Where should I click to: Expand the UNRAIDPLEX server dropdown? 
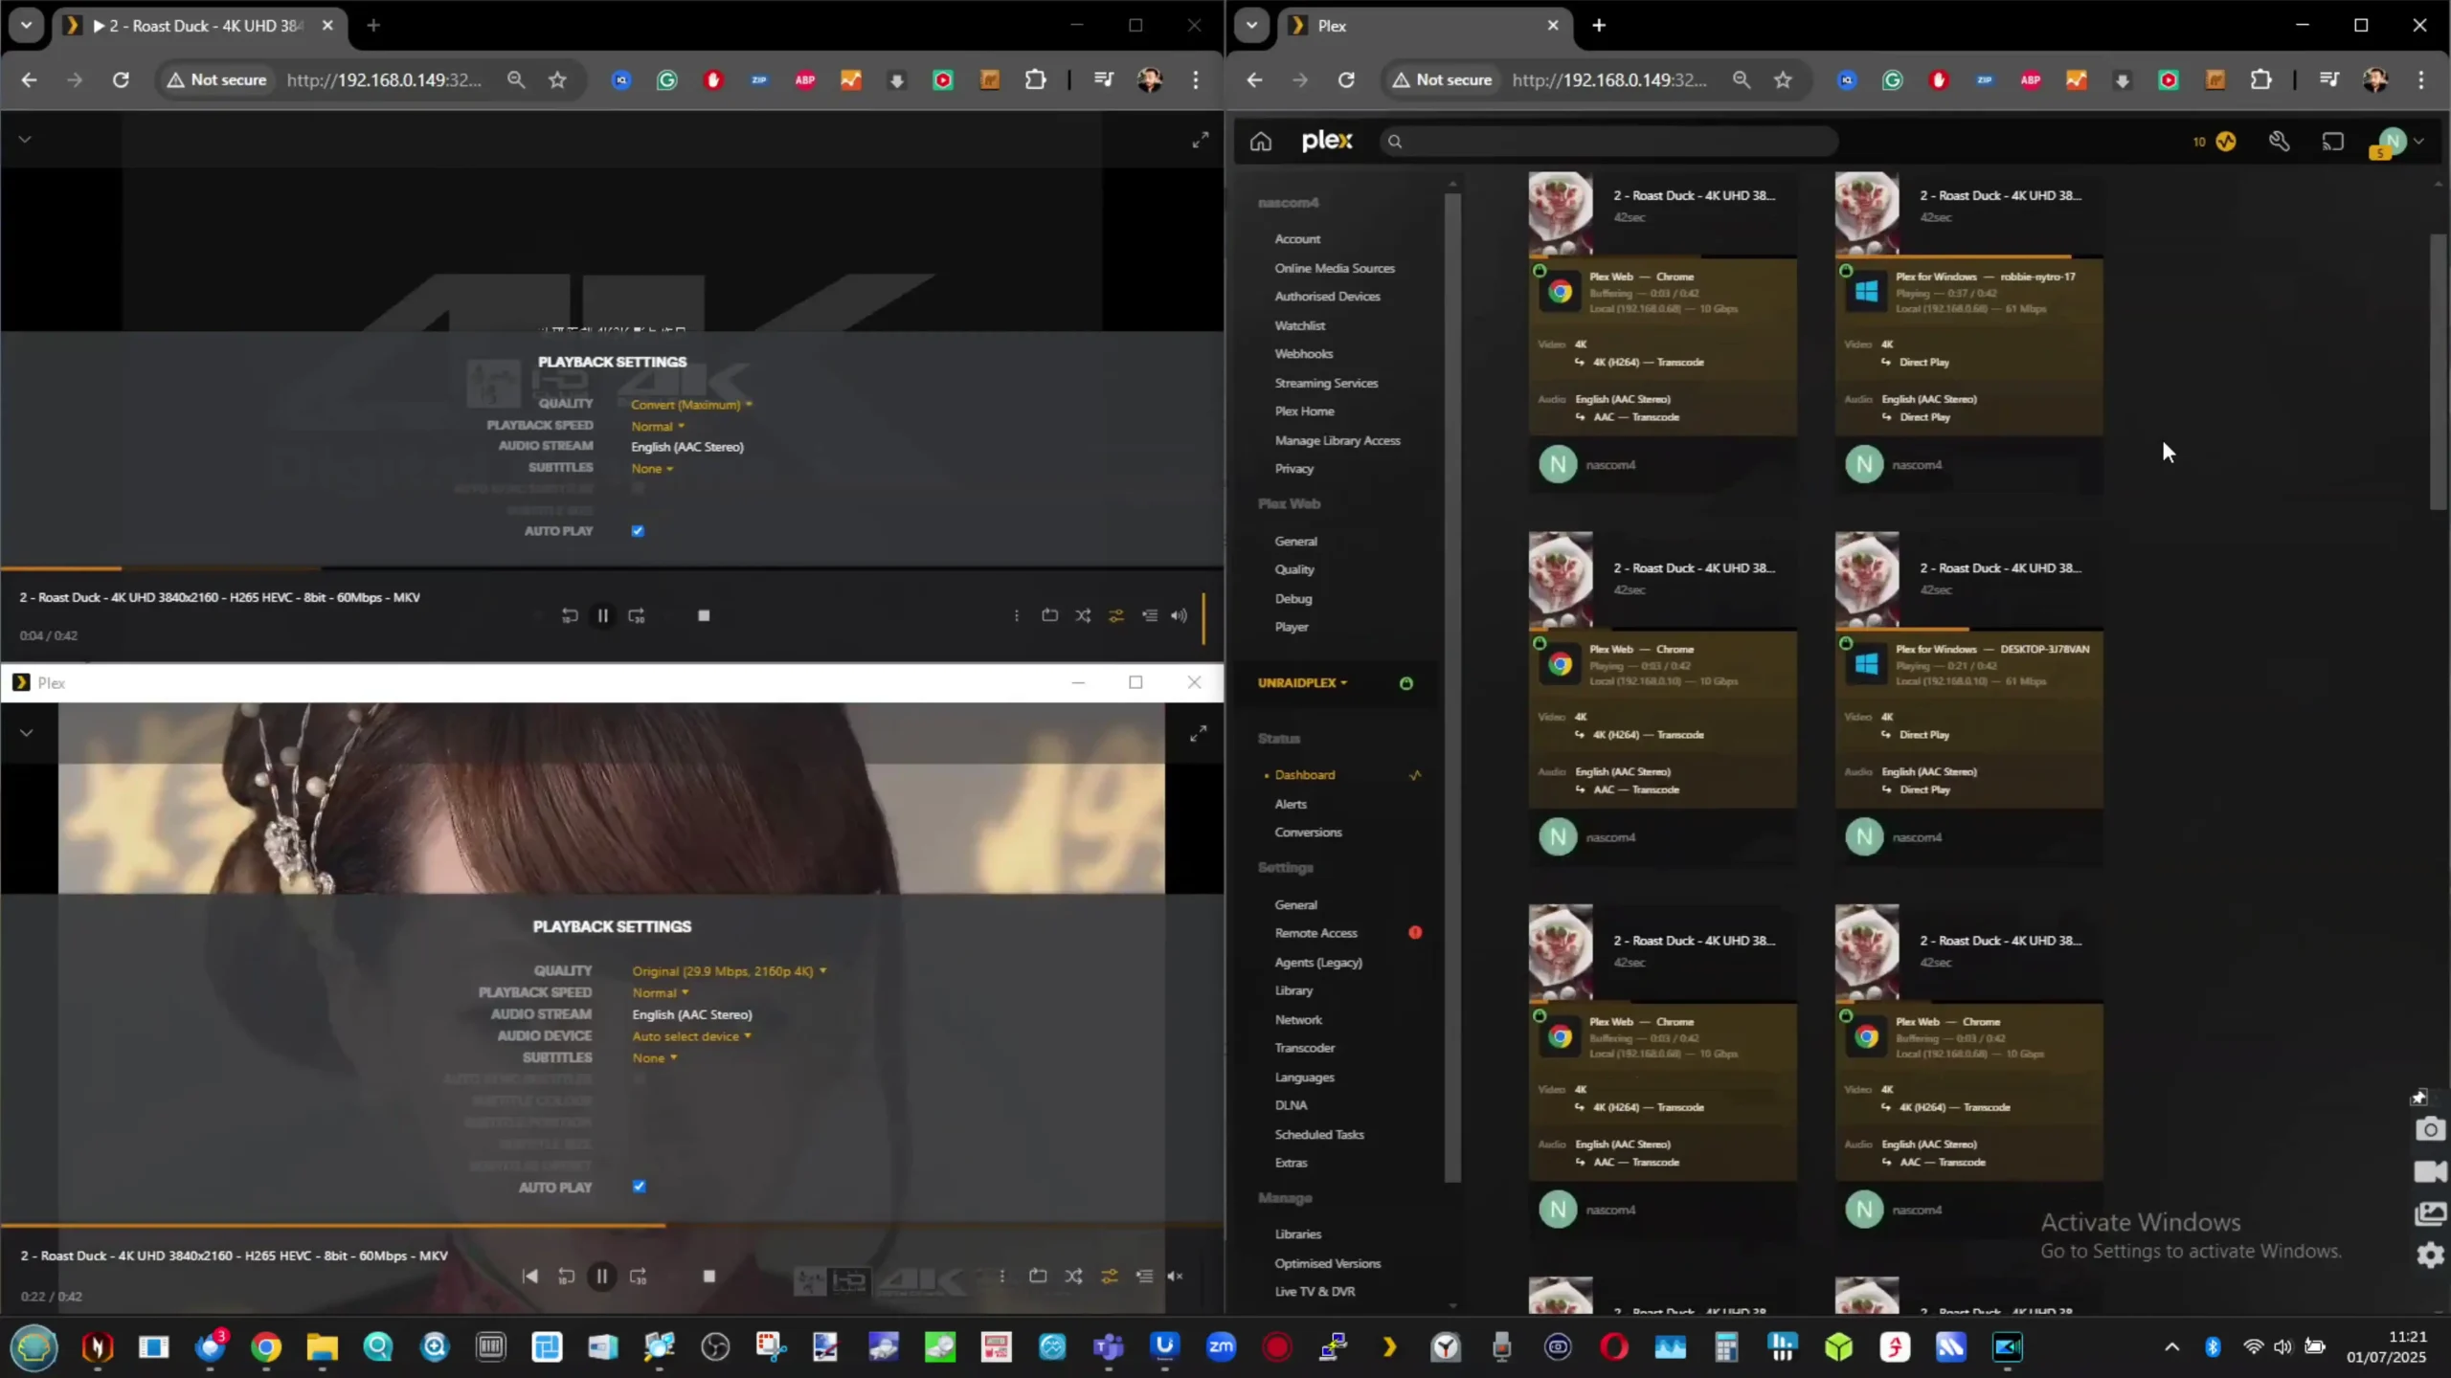coord(1302,683)
